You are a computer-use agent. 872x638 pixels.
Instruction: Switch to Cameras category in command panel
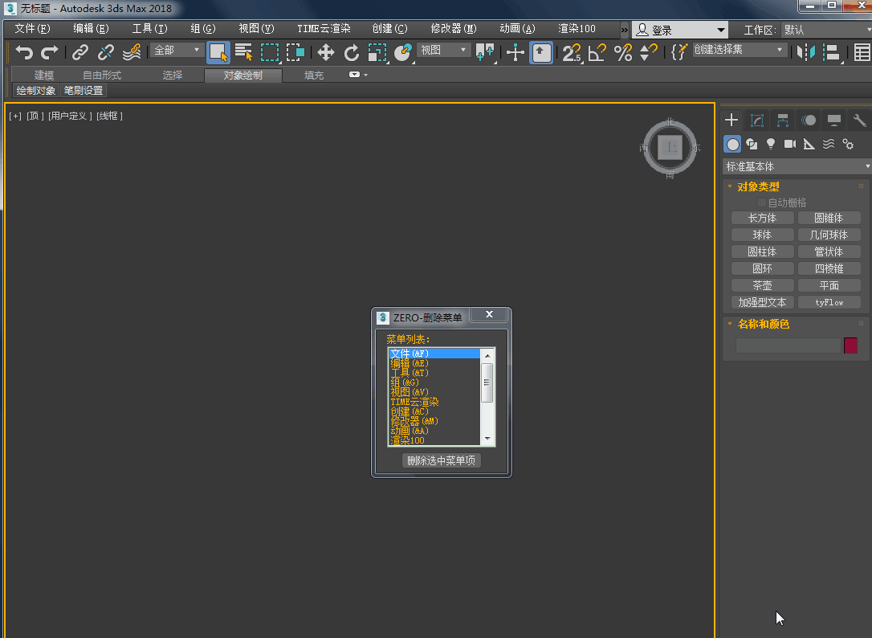(x=790, y=144)
